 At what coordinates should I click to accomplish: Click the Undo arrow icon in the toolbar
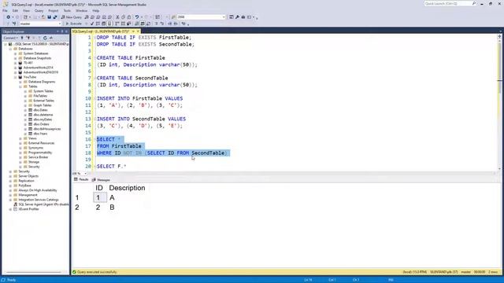(x=136, y=17)
